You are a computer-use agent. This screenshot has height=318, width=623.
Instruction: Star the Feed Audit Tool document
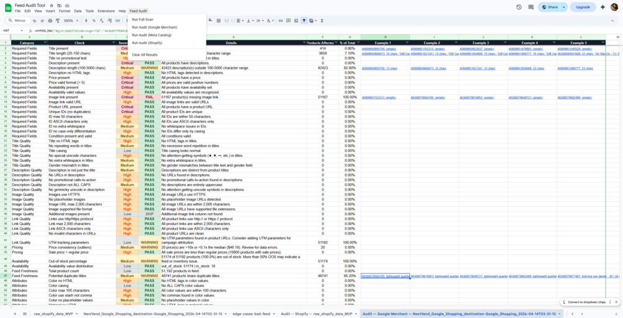click(x=51, y=6)
